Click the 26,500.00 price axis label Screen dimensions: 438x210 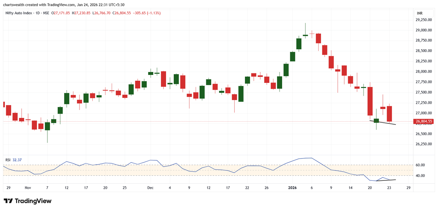[x=424, y=134]
